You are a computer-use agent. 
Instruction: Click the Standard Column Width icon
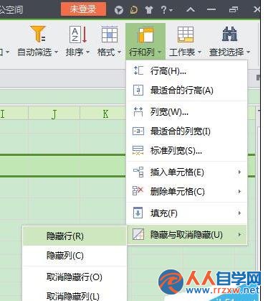click(138, 150)
